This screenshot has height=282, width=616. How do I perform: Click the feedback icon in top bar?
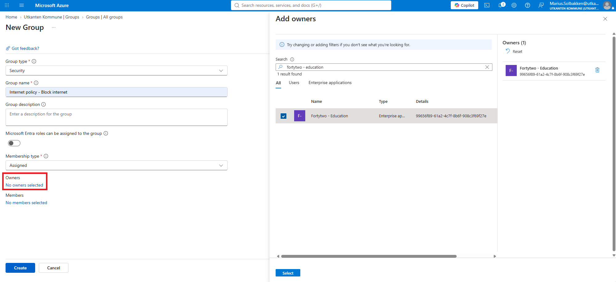click(541, 5)
